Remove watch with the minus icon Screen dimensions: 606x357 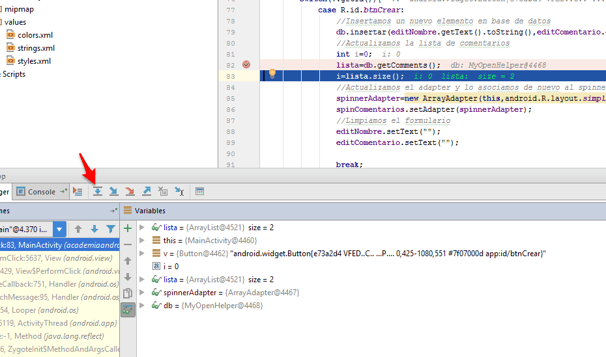click(128, 245)
